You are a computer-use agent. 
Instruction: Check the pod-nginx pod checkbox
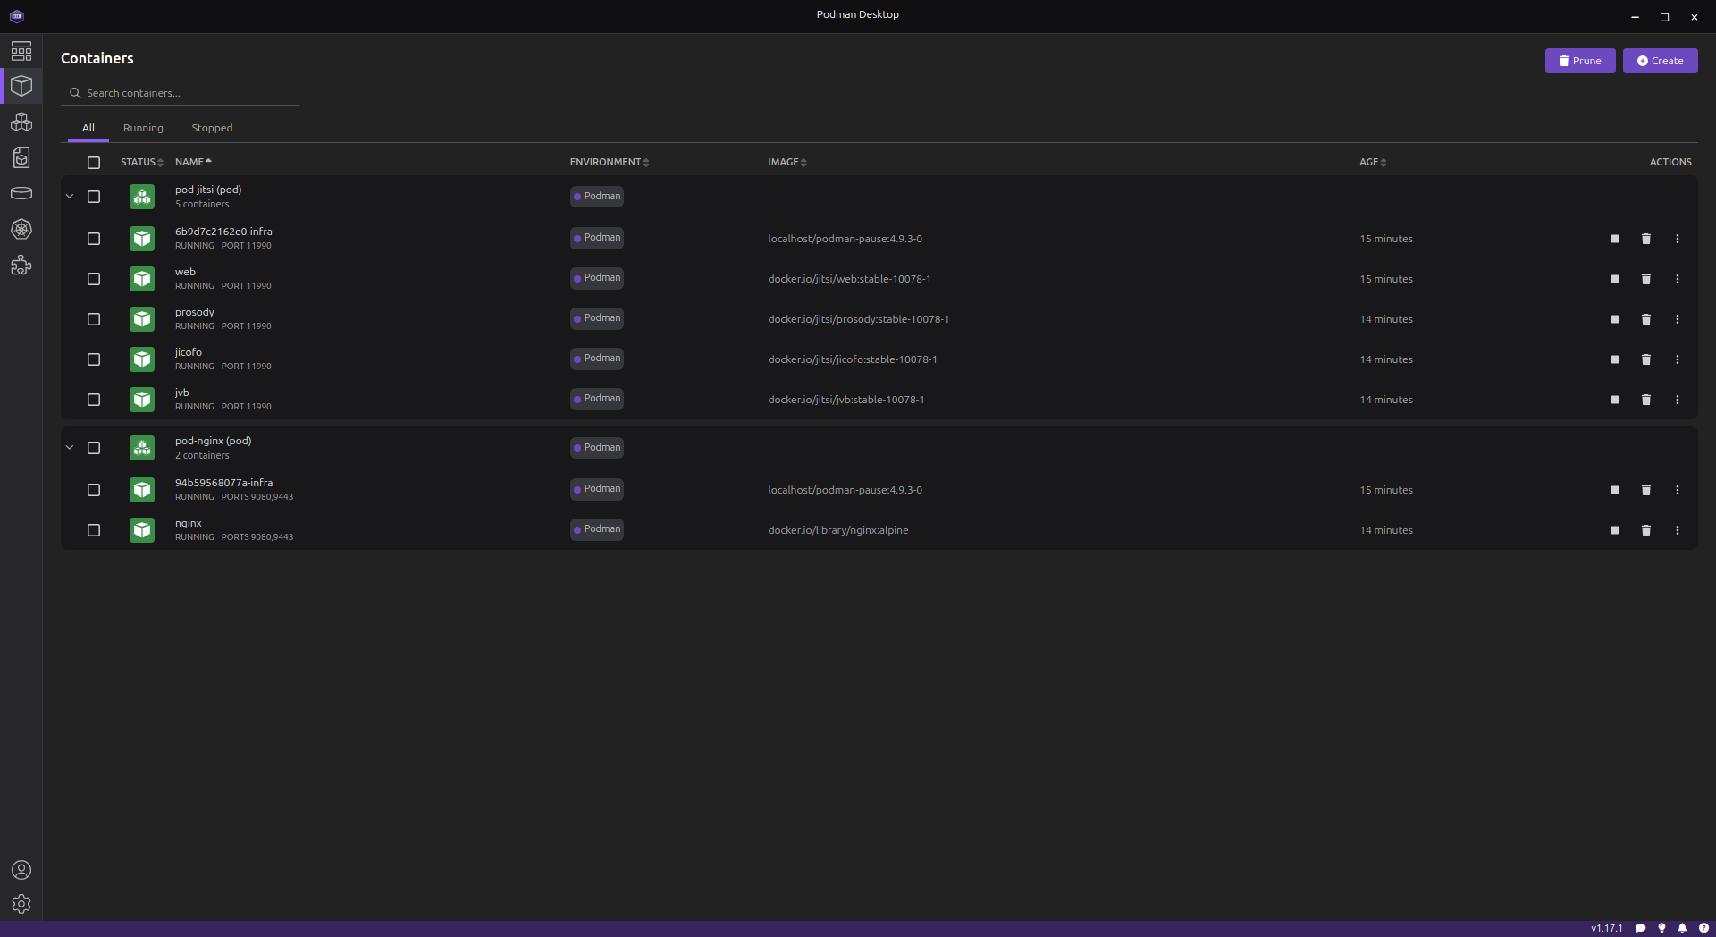94,448
